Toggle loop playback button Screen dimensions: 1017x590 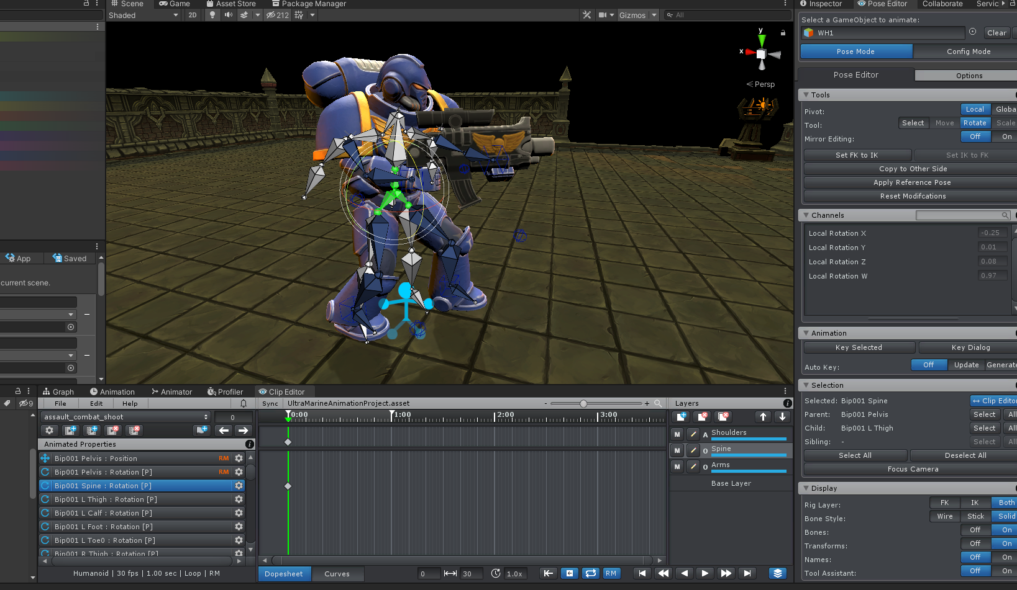591,573
